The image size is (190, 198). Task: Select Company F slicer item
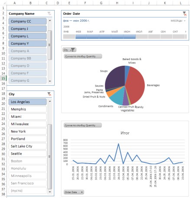click(28, 73)
